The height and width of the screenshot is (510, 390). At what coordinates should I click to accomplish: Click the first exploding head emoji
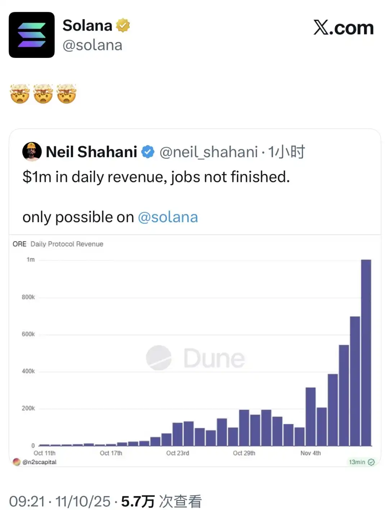(20, 94)
